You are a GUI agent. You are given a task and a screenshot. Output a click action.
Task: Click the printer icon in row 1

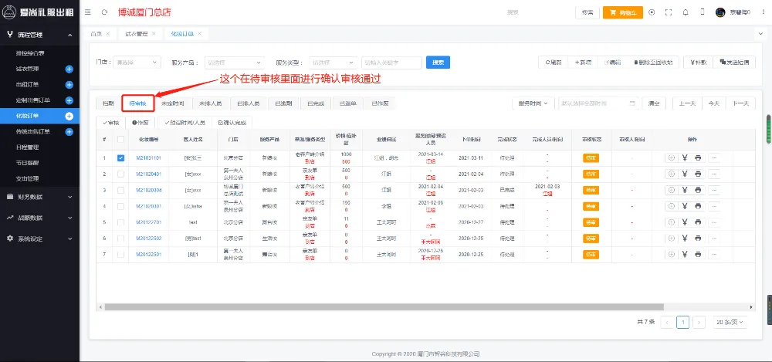click(x=698, y=157)
